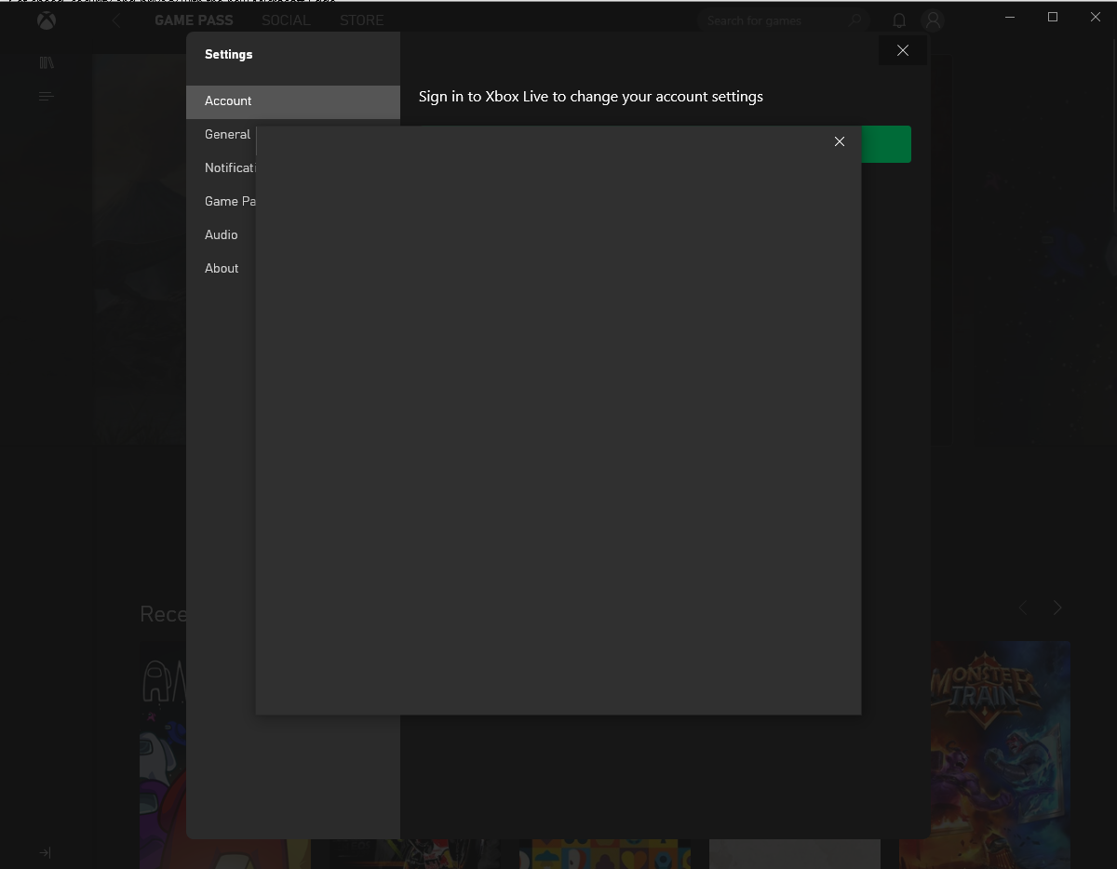
Task: Select About in Settings
Action: (x=222, y=269)
